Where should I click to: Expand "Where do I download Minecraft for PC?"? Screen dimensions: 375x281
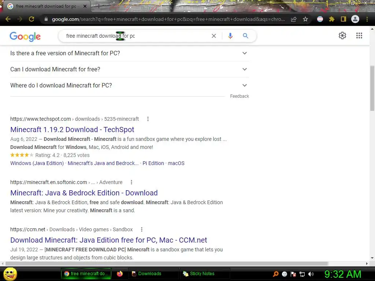pyautogui.click(x=129, y=85)
